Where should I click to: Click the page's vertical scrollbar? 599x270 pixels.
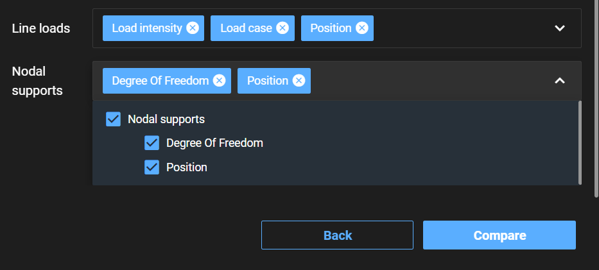pos(596,98)
